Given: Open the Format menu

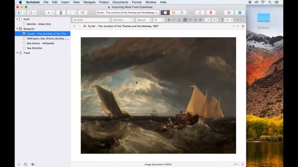Looking at the screenshot, I should (x=136, y=2).
